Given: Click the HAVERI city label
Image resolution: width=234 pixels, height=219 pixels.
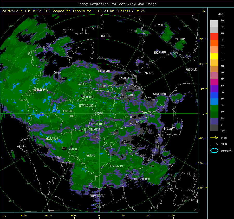Looking at the screenshot, I should (x=90, y=155).
